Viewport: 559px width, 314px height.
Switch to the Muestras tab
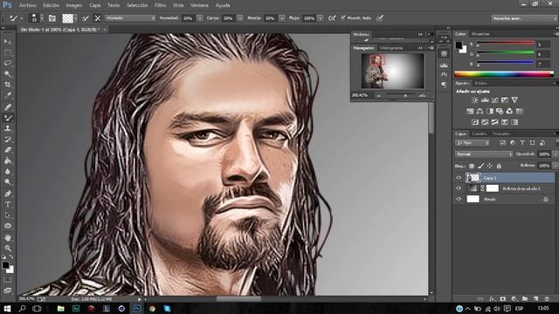click(480, 34)
